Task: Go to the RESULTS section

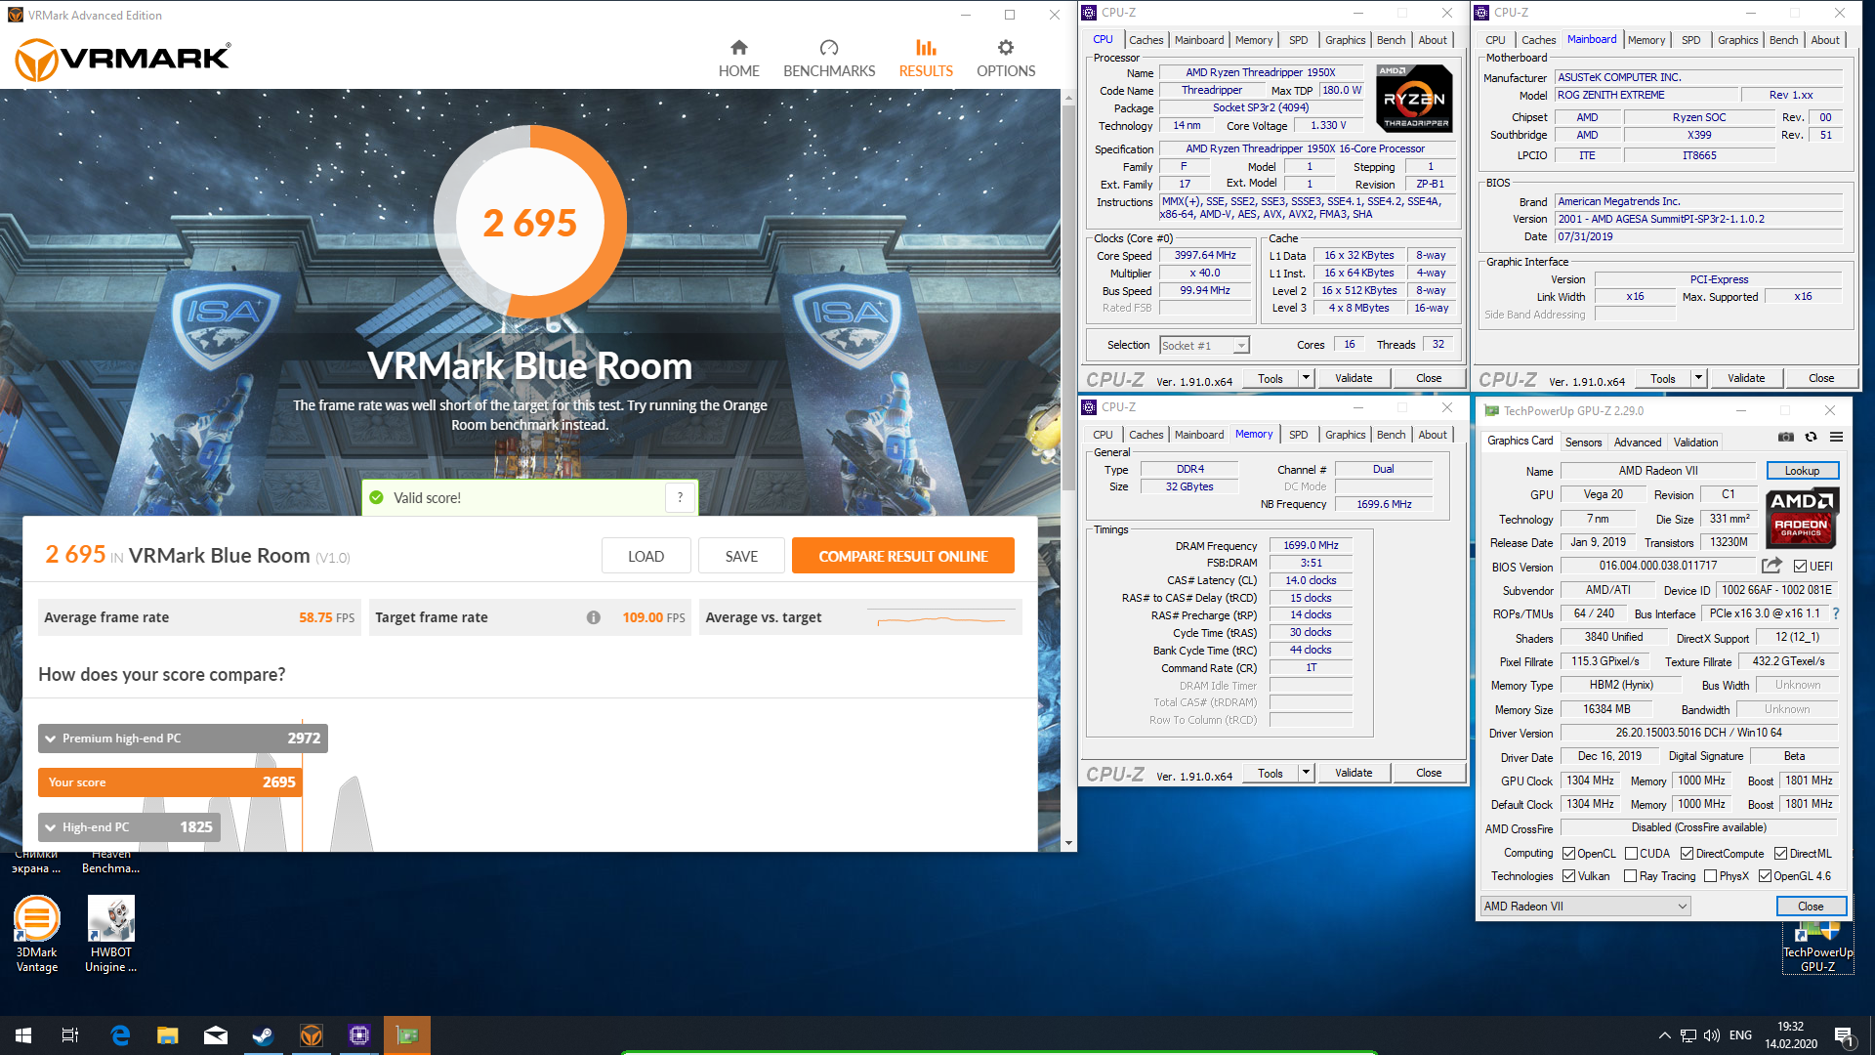Action: pyautogui.click(x=926, y=59)
